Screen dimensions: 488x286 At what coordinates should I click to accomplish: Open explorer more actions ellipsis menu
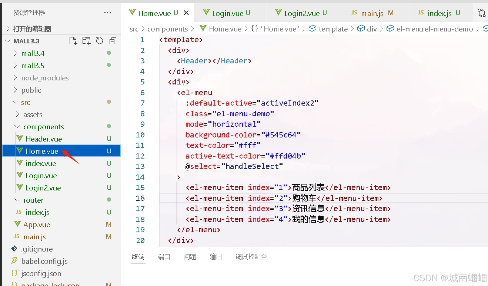point(108,13)
